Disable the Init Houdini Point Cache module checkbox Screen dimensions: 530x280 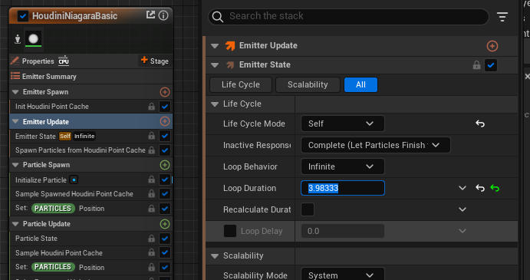tap(165, 107)
